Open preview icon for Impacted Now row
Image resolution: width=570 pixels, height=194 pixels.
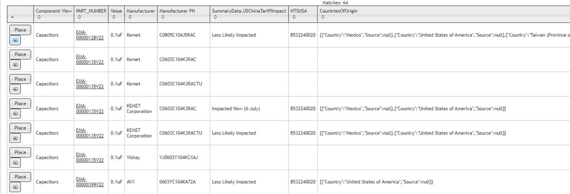15,114
